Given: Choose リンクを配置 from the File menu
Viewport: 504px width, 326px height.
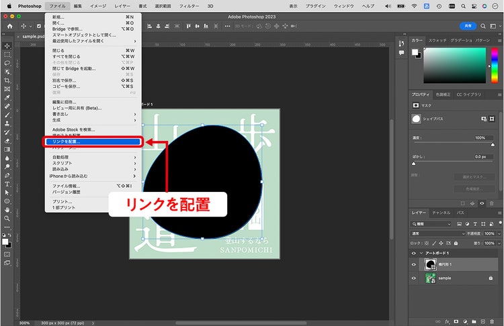Looking at the screenshot, I should tap(92, 142).
